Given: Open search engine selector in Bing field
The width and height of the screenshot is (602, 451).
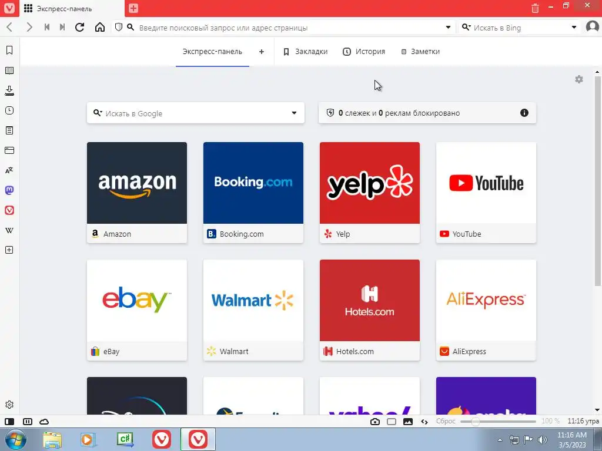Looking at the screenshot, I should pyautogui.click(x=466, y=27).
